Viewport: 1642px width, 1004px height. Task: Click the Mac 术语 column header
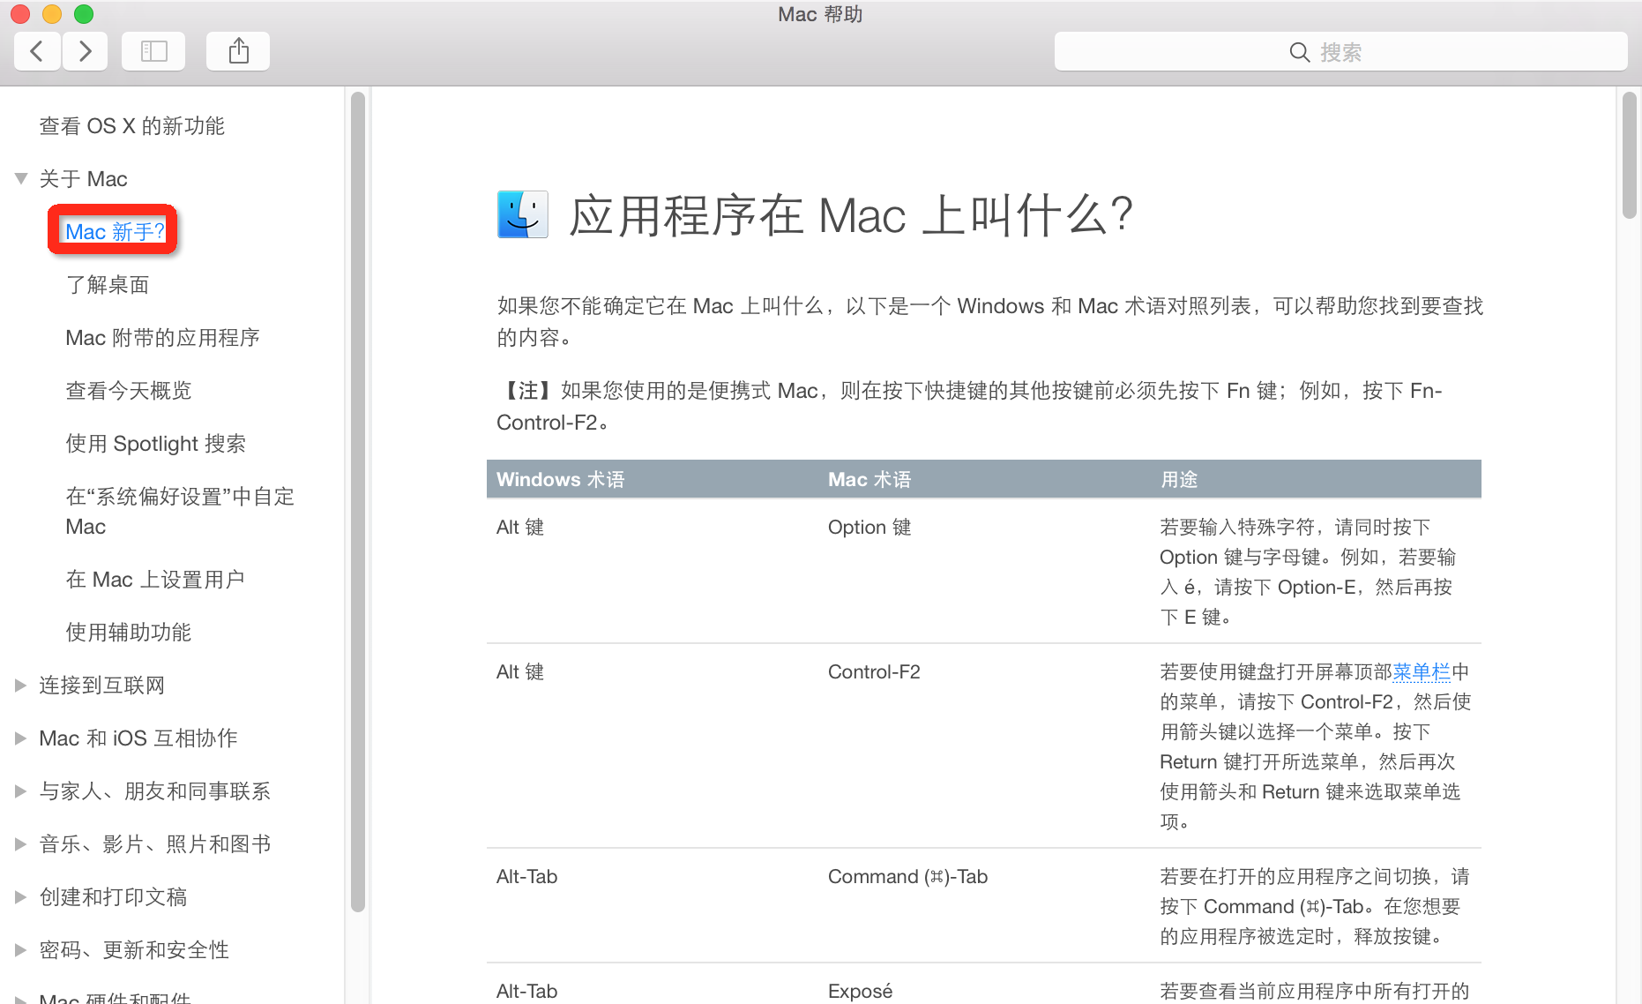tap(870, 479)
